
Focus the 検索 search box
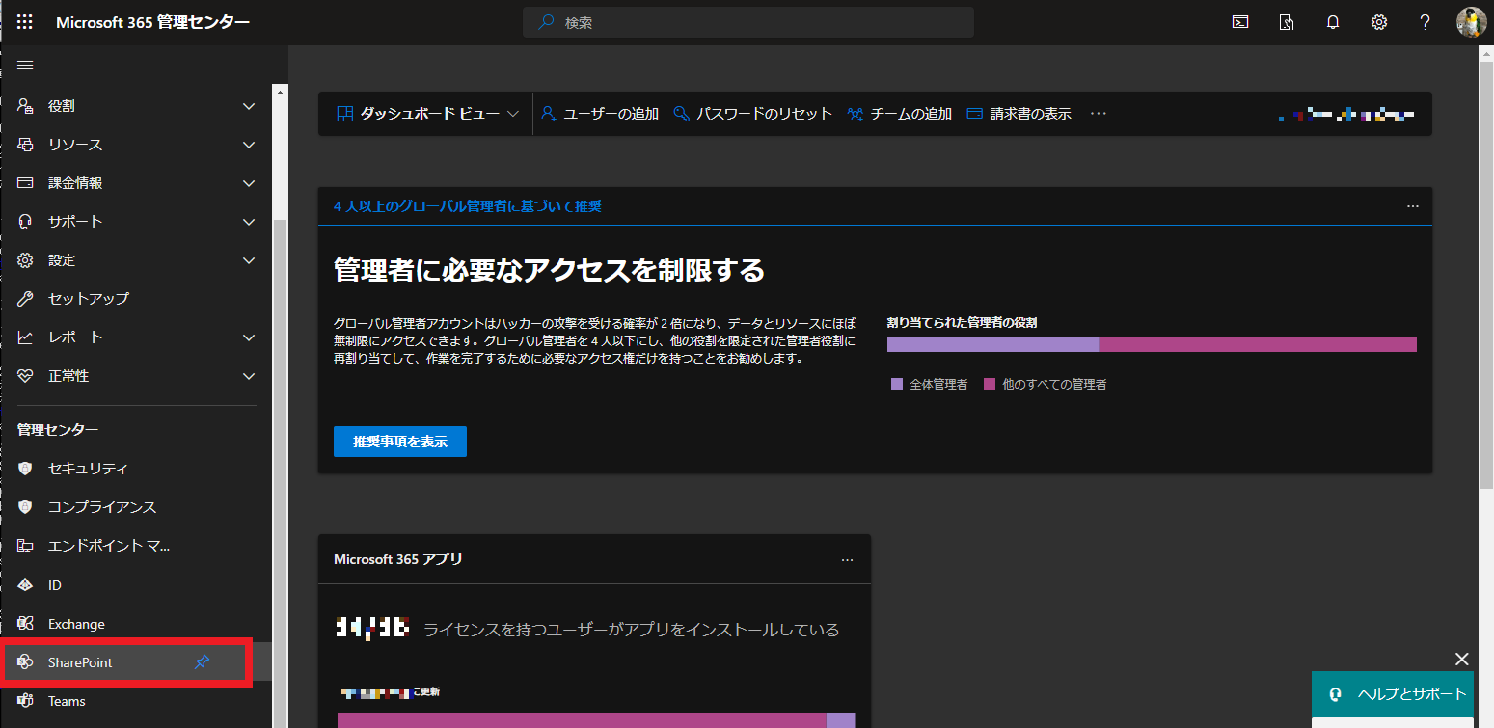point(748,22)
